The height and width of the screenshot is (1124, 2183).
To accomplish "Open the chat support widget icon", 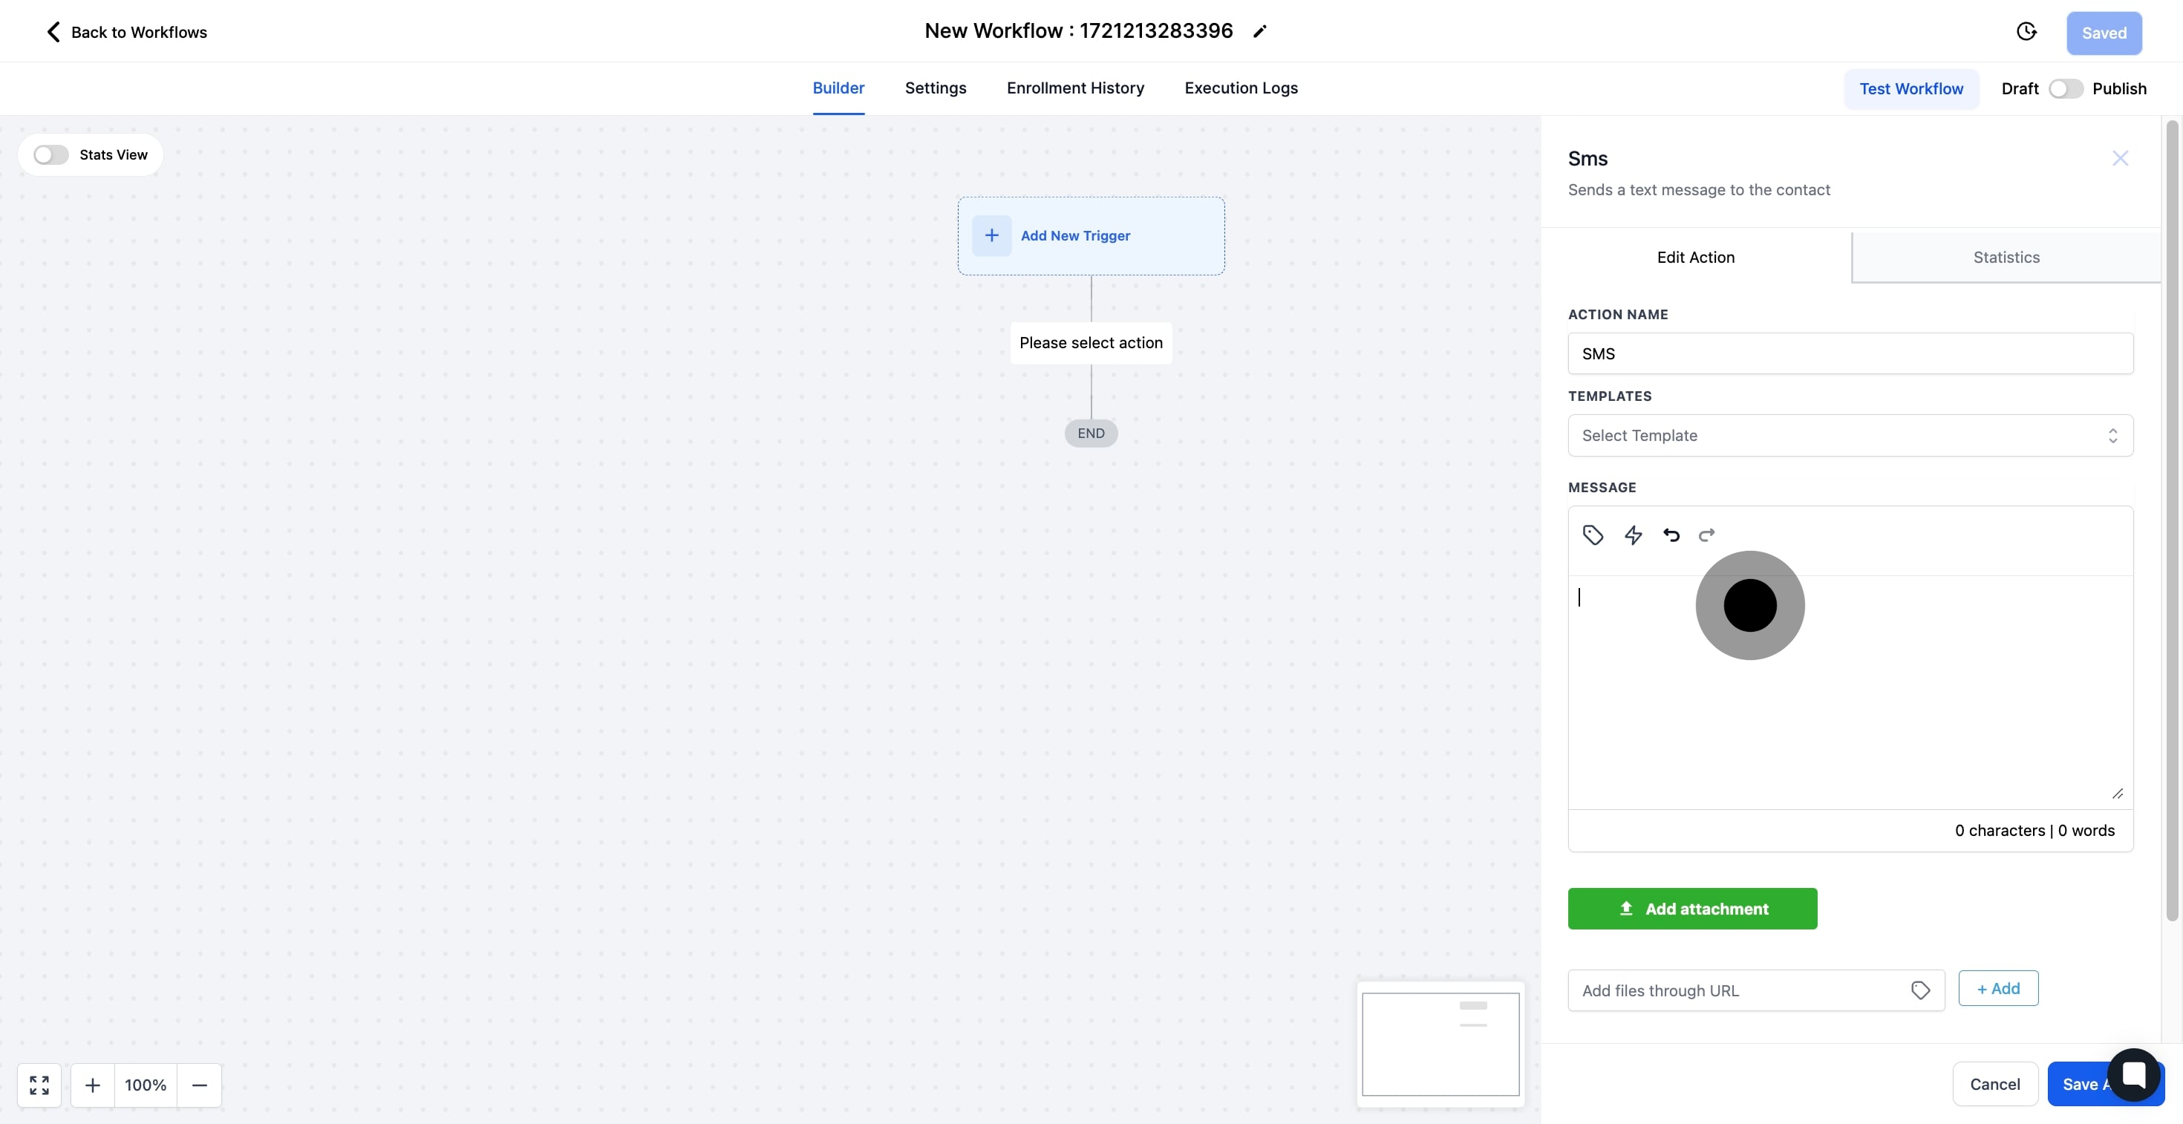I will 2133,1075.
